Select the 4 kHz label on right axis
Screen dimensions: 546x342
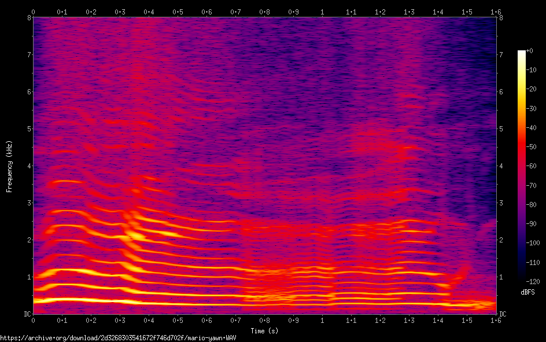point(501,166)
